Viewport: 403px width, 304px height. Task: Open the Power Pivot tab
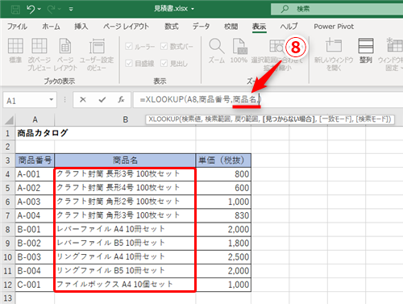[x=334, y=27]
